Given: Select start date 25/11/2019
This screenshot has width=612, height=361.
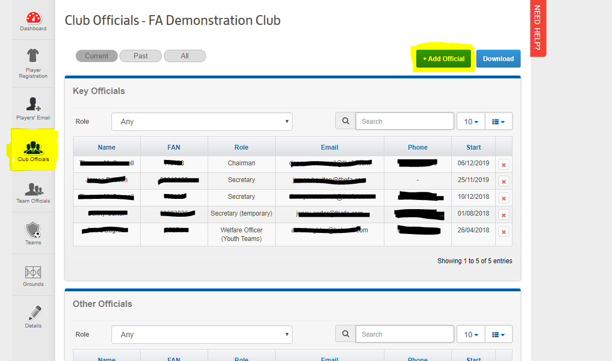Looking at the screenshot, I should tap(473, 180).
